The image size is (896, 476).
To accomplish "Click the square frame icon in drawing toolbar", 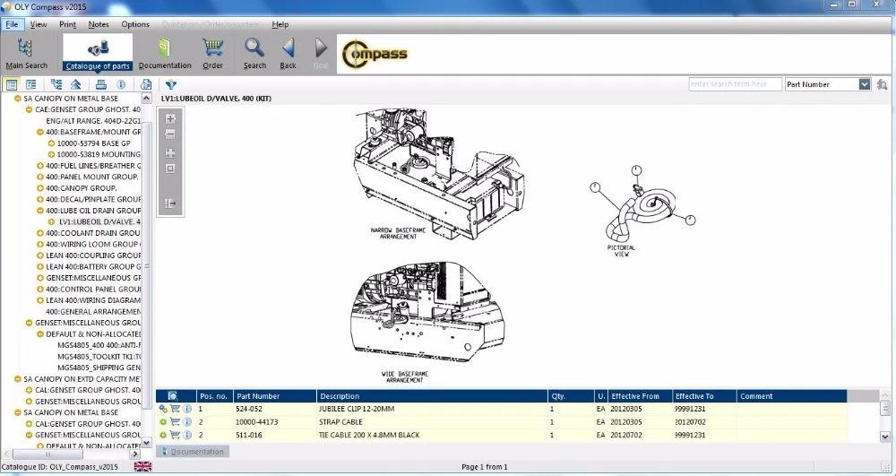I will [x=170, y=169].
